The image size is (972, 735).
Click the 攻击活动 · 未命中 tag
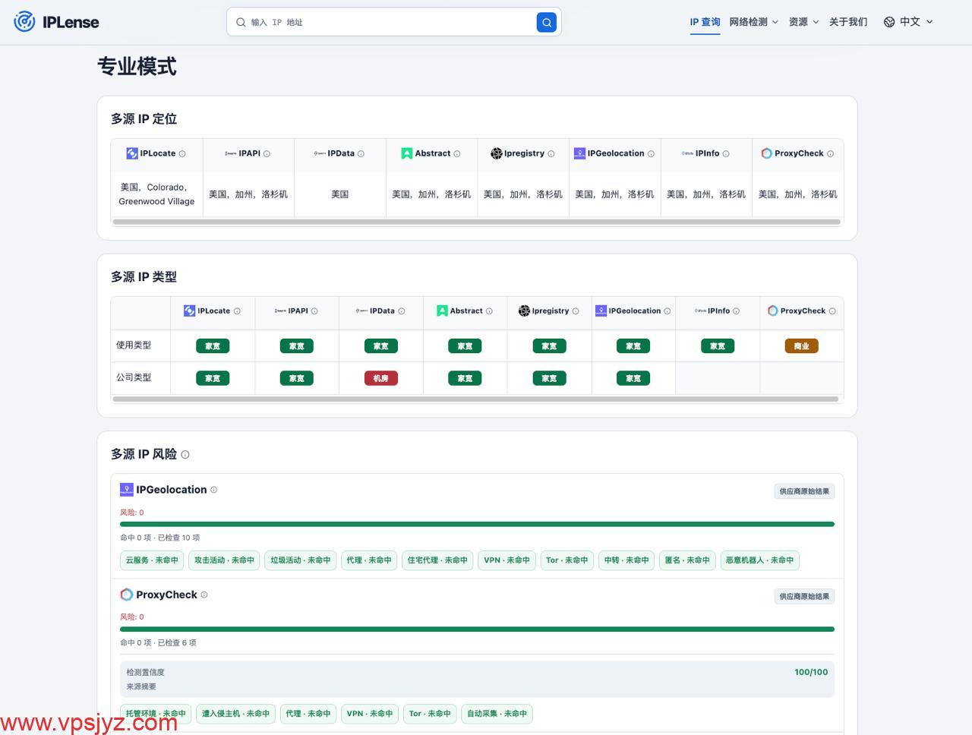pyautogui.click(x=224, y=560)
